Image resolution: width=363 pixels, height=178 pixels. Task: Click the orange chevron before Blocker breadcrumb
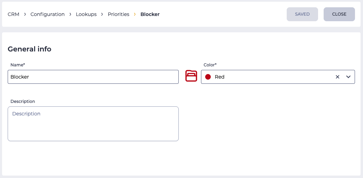(135, 14)
